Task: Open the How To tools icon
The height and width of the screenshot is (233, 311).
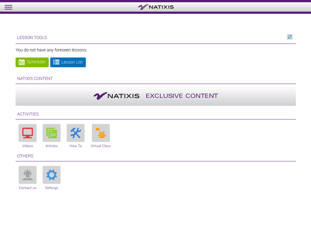Action: 76,133
